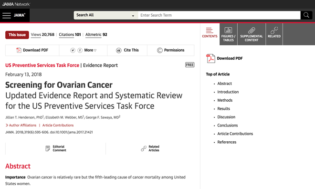
Task: Expand the More sharing options dropdown
Action: pyautogui.click(x=90, y=50)
